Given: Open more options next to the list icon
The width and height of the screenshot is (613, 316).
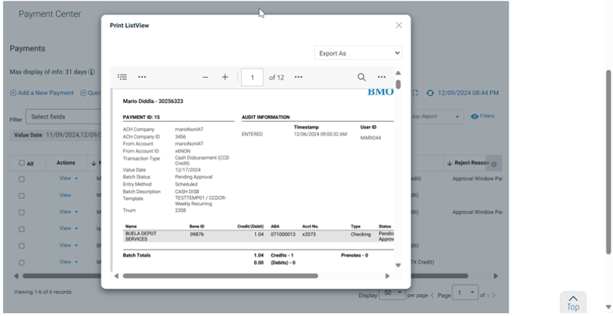Looking at the screenshot, I should (142, 77).
